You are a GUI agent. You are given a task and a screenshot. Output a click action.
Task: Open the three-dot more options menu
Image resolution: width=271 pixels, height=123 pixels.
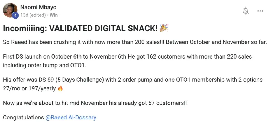tap(260, 11)
